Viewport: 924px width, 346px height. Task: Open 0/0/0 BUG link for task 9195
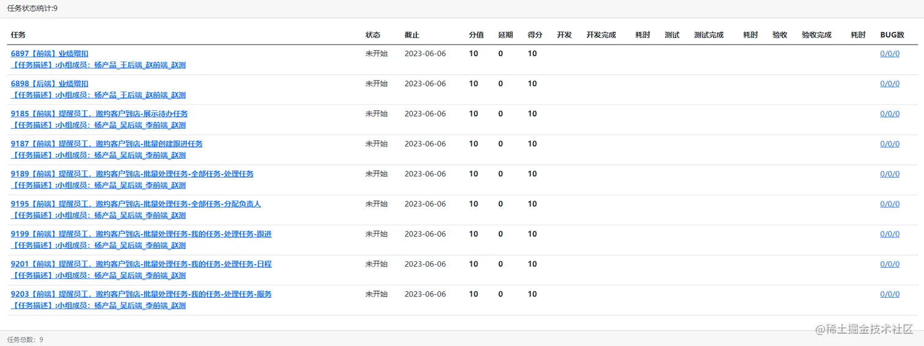pyautogui.click(x=890, y=204)
